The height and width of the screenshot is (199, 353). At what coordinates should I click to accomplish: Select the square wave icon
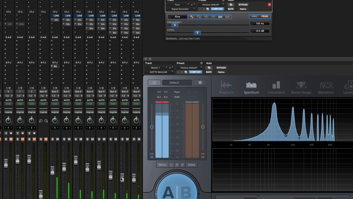(x=199, y=17)
